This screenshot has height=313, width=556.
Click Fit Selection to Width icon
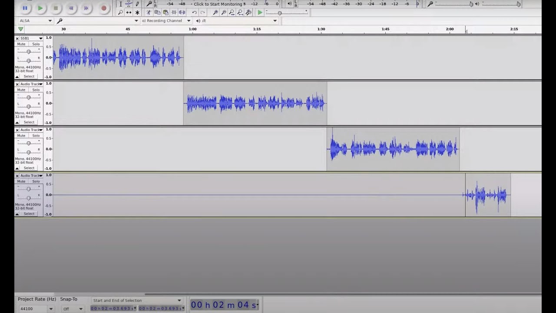pos(232,13)
